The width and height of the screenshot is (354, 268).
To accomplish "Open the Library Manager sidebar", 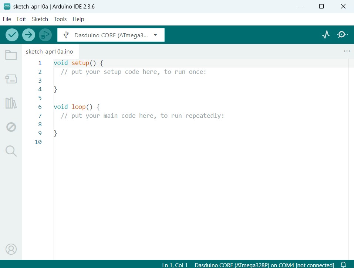I will [11, 103].
